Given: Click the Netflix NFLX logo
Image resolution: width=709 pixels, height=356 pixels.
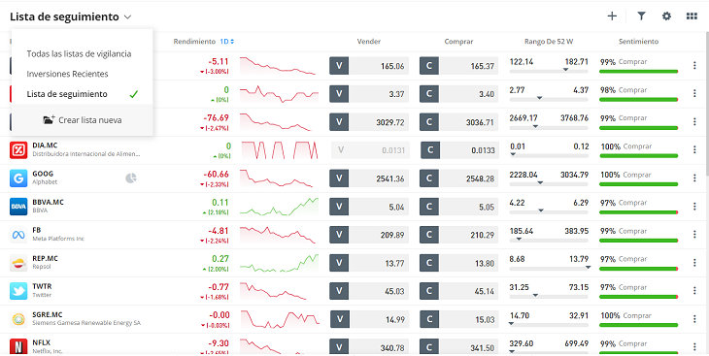Looking at the screenshot, I should point(18,347).
